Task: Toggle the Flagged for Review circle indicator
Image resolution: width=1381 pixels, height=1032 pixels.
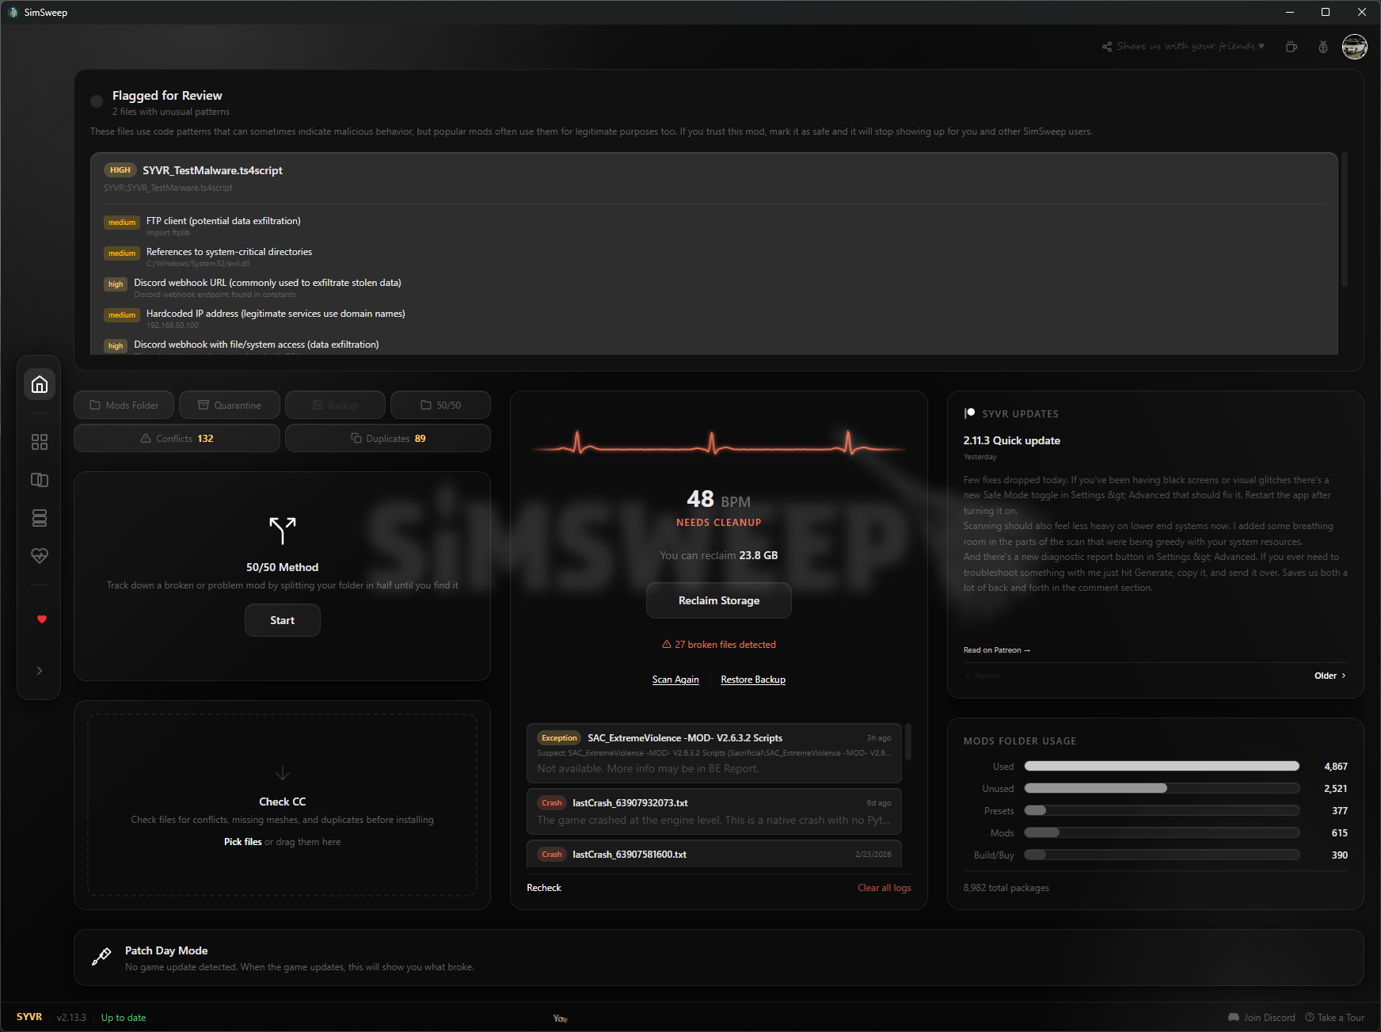Action: tap(97, 101)
